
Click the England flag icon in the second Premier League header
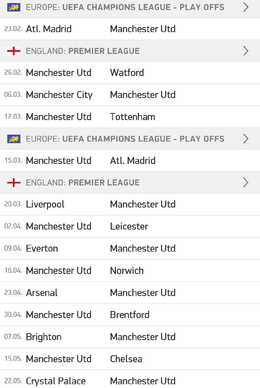point(14,183)
